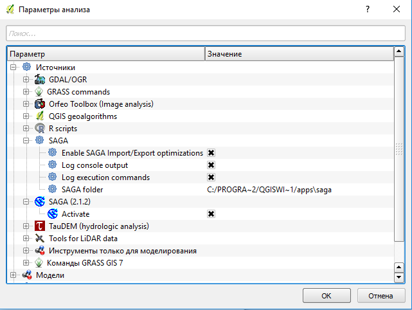Toggle Log execution commands checkbox
Image resolution: width=412 pixels, height=310 pixels.
coord(211,177)
